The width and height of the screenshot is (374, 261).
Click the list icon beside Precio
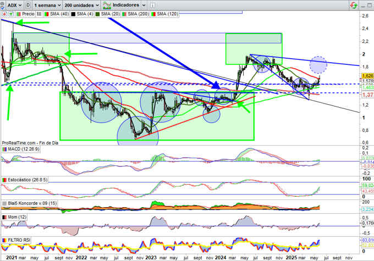pyautogui.click(x=39, y=14)
